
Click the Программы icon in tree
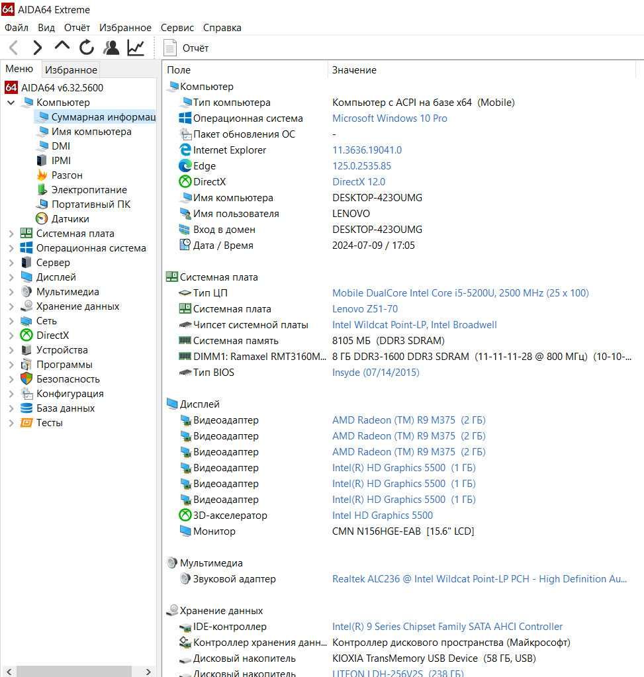pyautogui.click(x=26, y=365)
